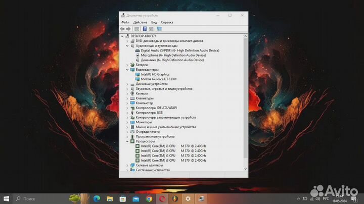
Task: Click the volume speaker tray icon
Action: coord(318,199)
